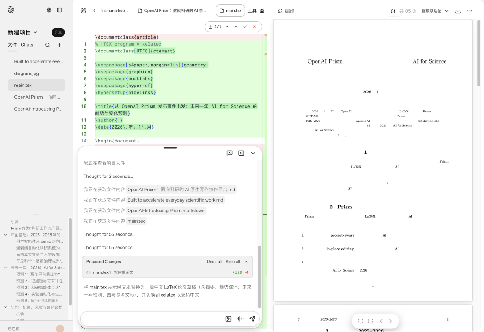This screenshot has width=484, height=332.
Task: Open the 工具 tools menu
Action: [x=252, y=10]
